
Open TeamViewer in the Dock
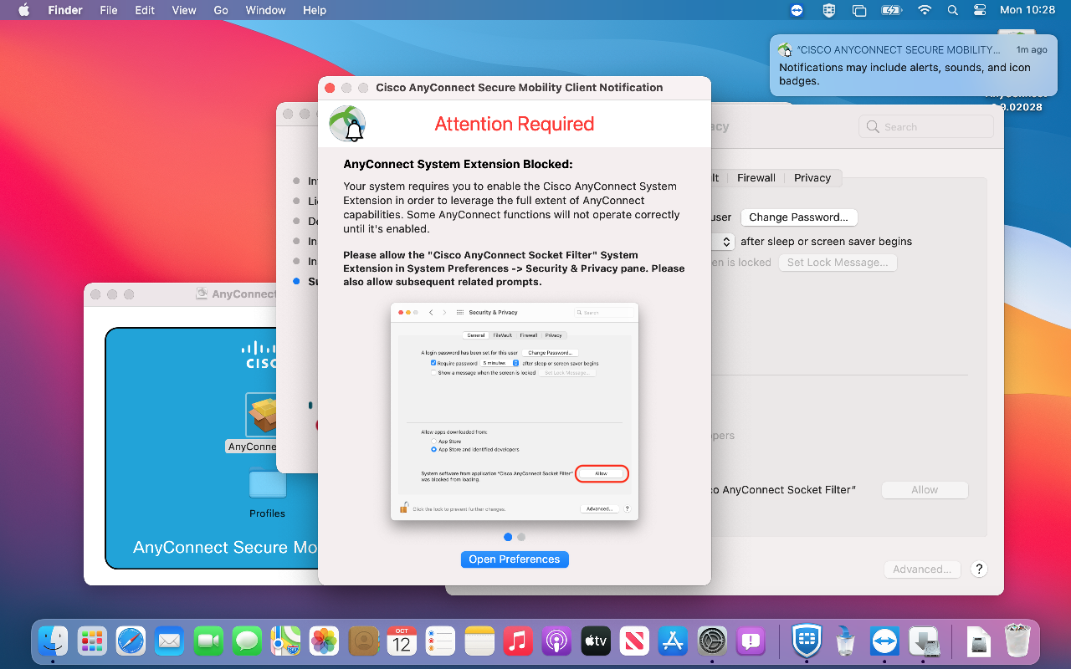point(884,641)
